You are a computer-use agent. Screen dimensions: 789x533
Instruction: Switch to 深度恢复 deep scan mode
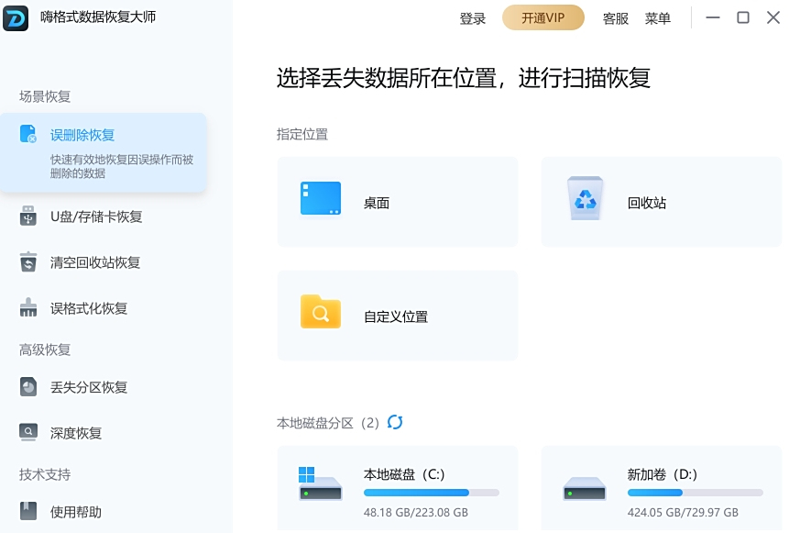75,433
